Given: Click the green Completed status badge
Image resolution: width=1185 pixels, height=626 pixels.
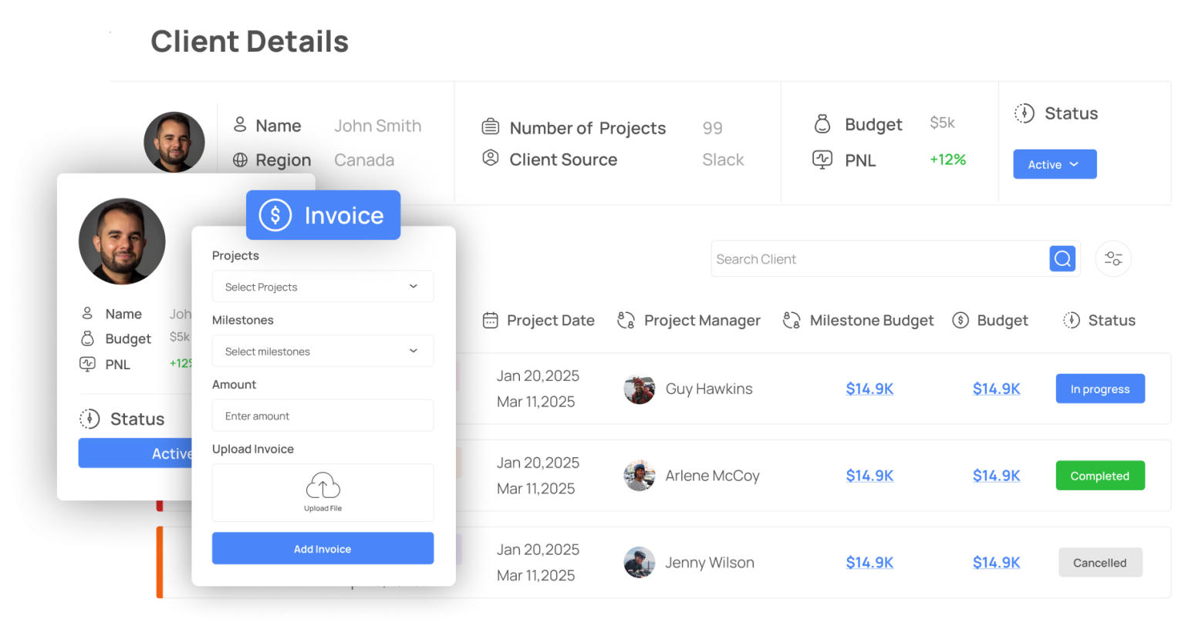Looking at the screenshot, I should click(1099, 476).
